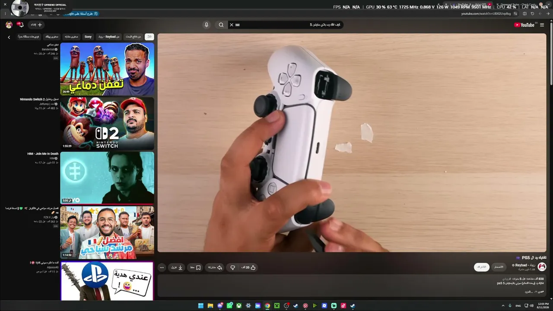Click the PS5 controller video player
This screenshot has width=553, height=311.
[x=352, y=143]
